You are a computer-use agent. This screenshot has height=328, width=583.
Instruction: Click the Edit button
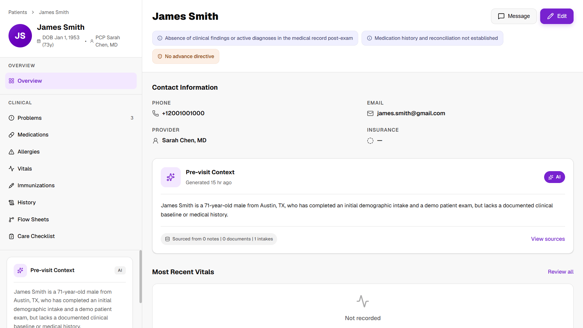click(557, 16)
